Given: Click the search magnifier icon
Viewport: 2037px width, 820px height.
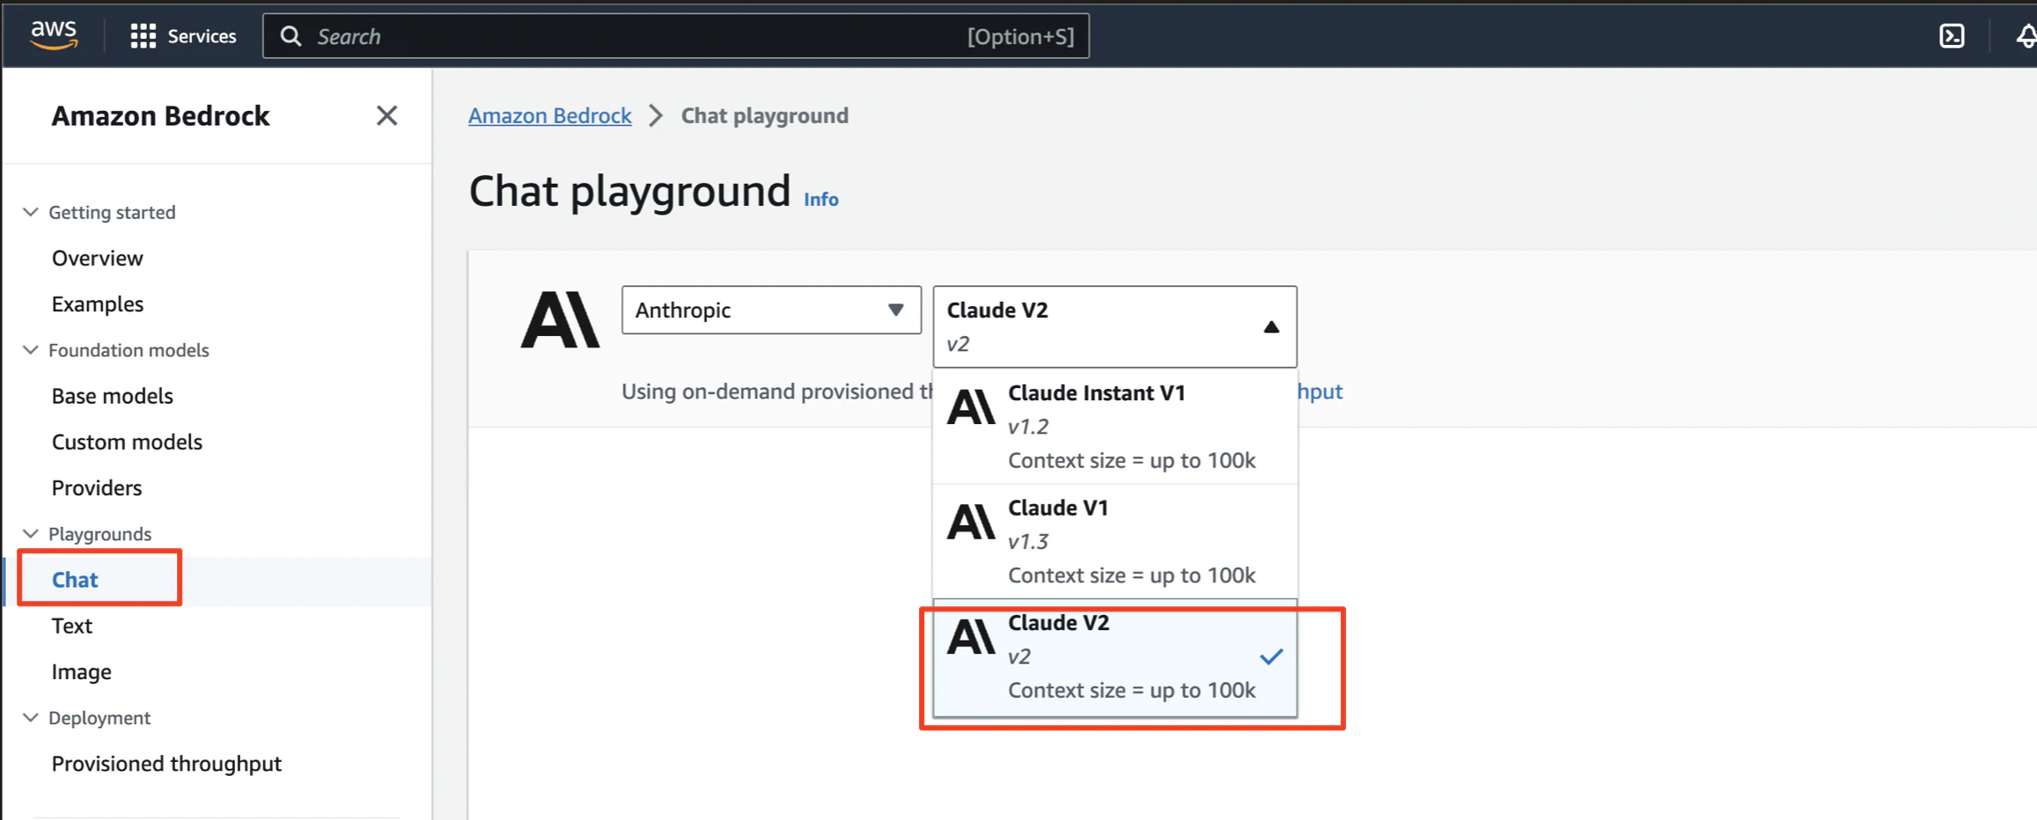Looking at the screenshot, I should tap(290, 36).
